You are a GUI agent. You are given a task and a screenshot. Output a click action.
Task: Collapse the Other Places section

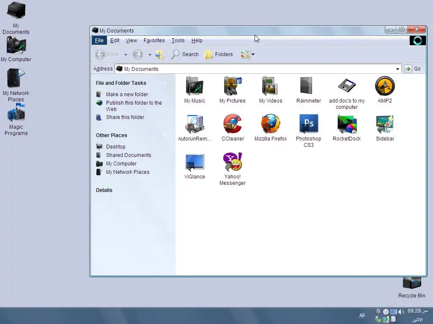point(165,135)
